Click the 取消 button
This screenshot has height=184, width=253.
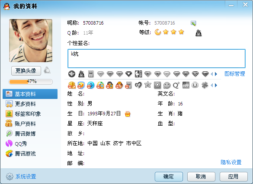pos(201,176)
